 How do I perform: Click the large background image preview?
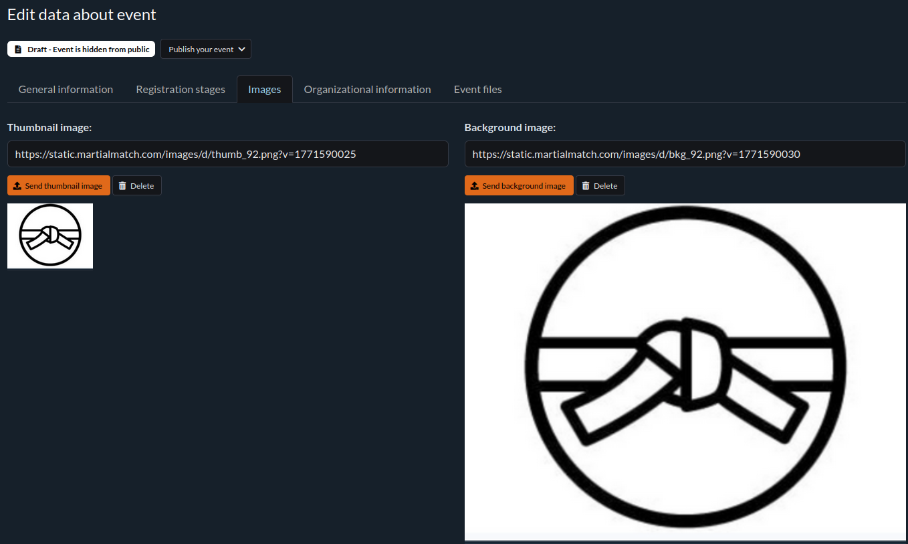(685, 371)
